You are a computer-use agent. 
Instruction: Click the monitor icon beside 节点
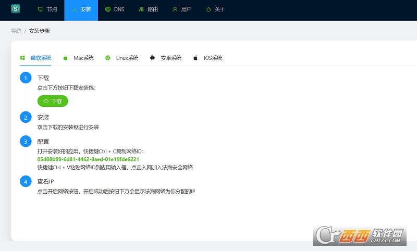(x=41, y=9)
